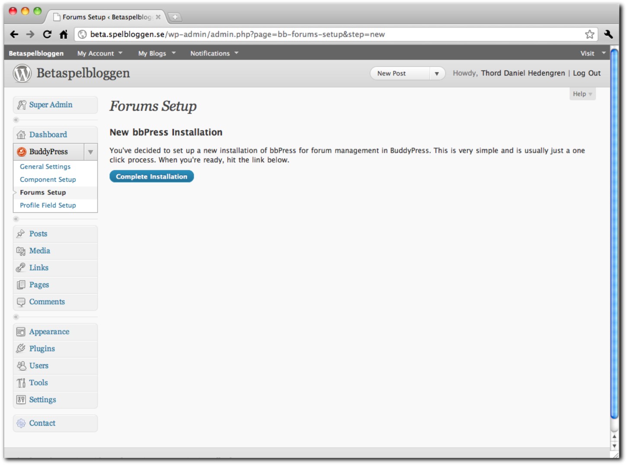The image size is (627, 465).
Task: Collapse sidebar via separator below Comments
Action: [16, 317]
